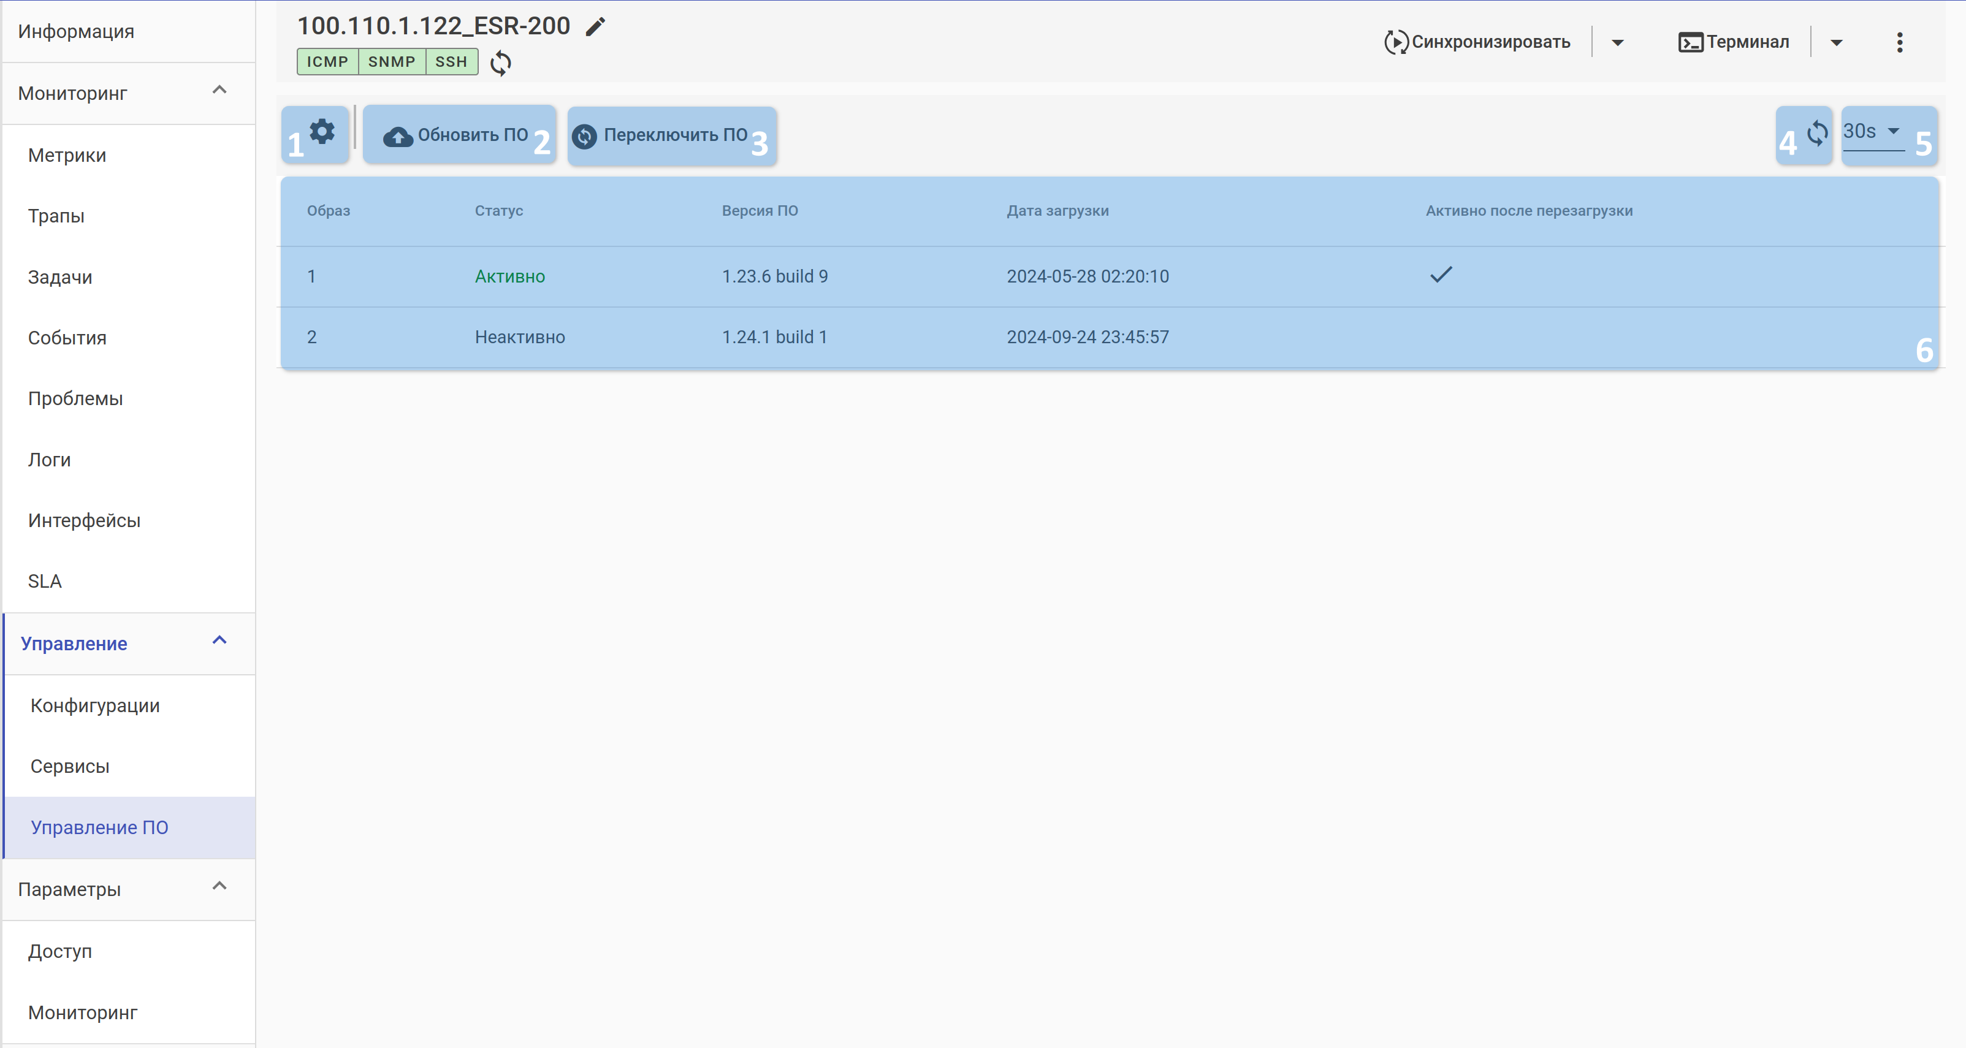This screenshot has width=1966, height=1048.
Task: Open the 30s refresh interval dropdown
Action: [1872, 132]
